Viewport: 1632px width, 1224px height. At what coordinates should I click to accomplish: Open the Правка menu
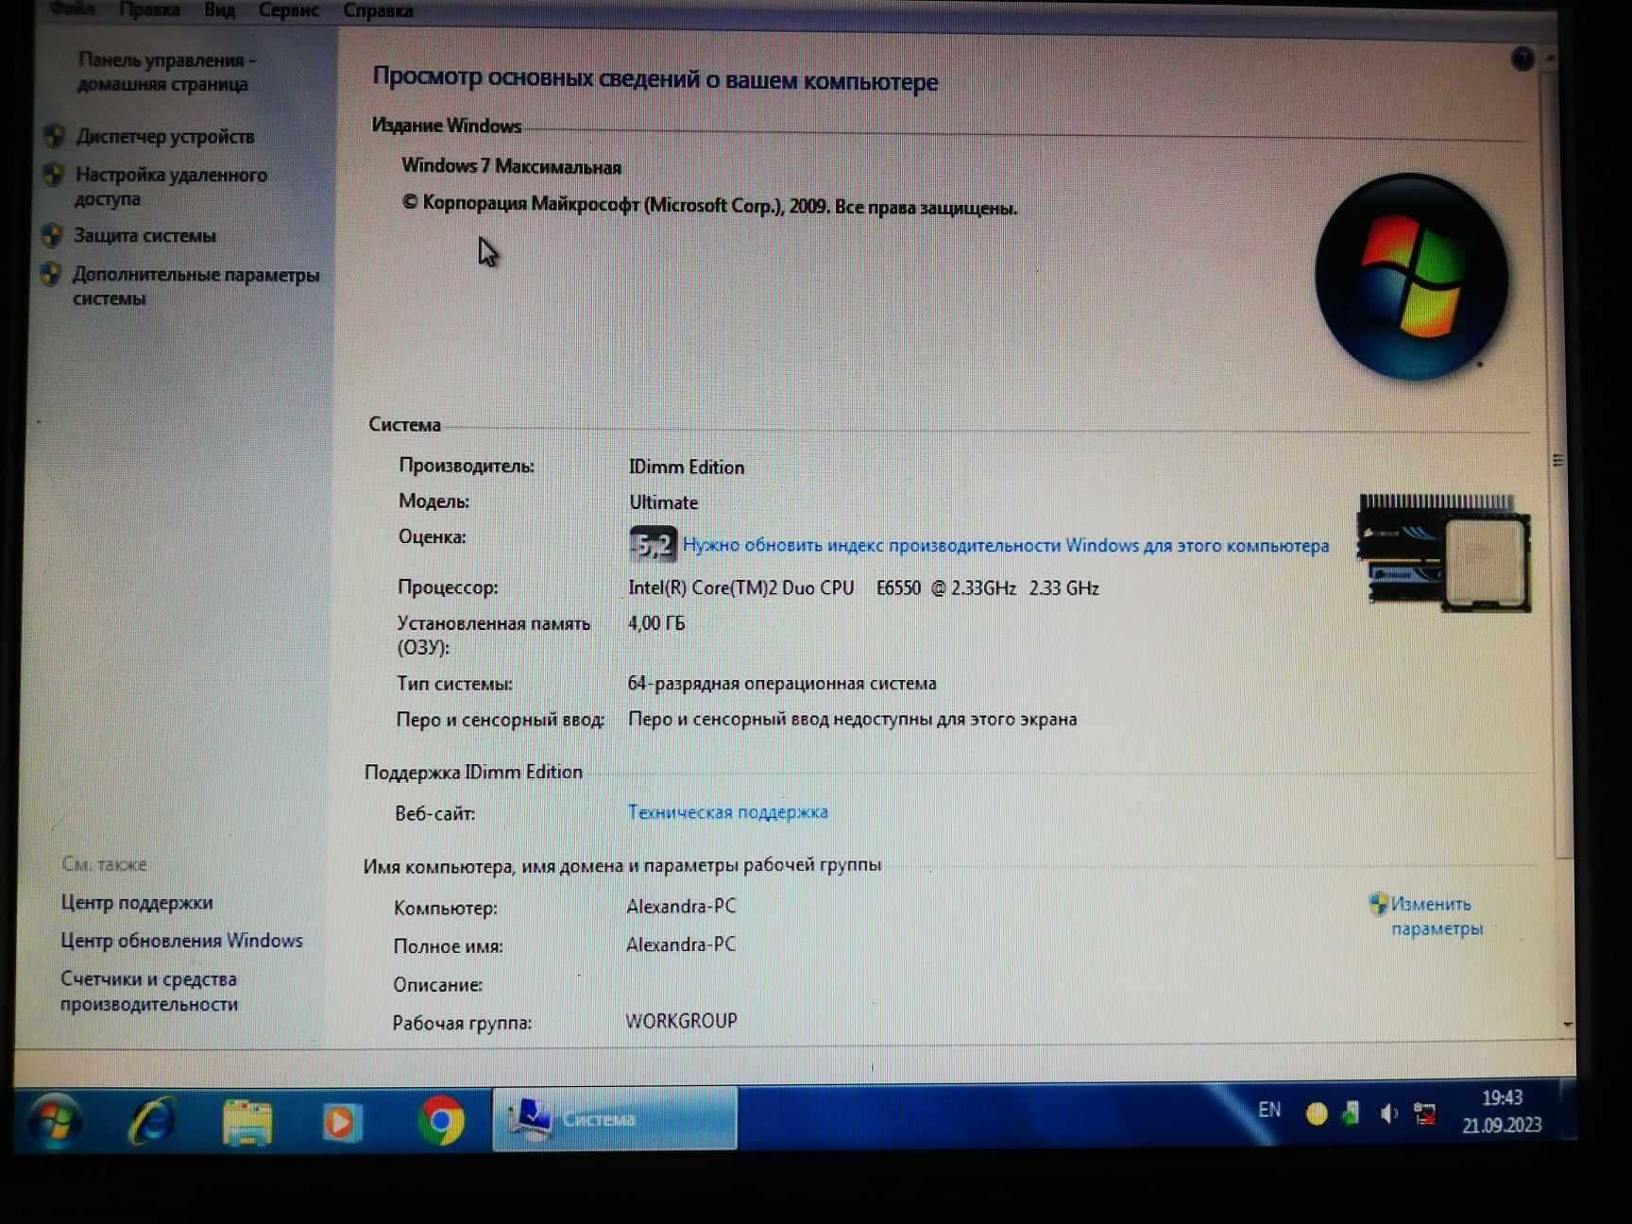tap(149, 9)
